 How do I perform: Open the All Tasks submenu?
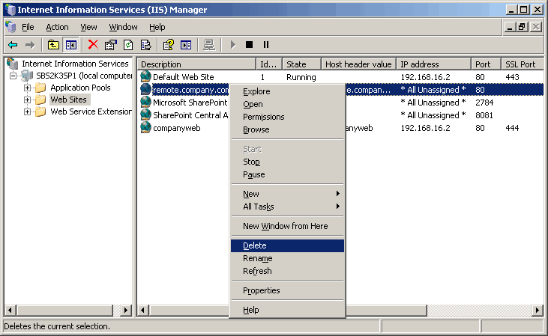click(287, 207)
